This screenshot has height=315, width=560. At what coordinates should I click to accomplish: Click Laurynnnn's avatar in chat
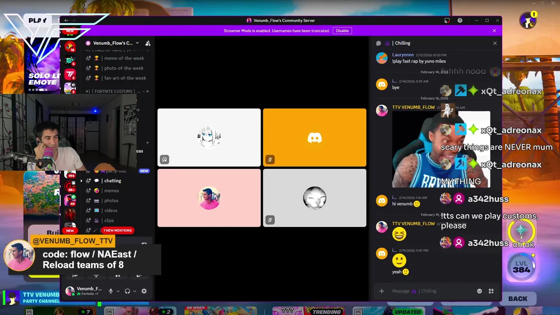click(382, 58)
